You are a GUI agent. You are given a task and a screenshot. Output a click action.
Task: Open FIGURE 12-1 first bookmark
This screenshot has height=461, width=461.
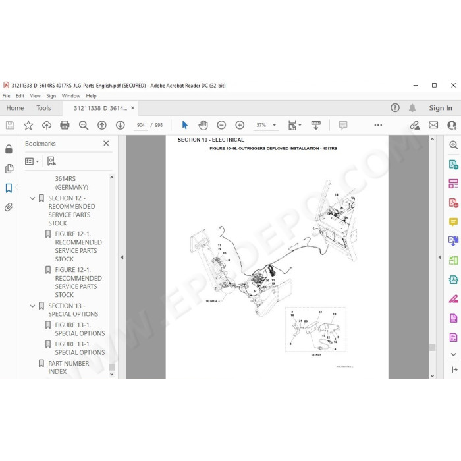(78, 246)
